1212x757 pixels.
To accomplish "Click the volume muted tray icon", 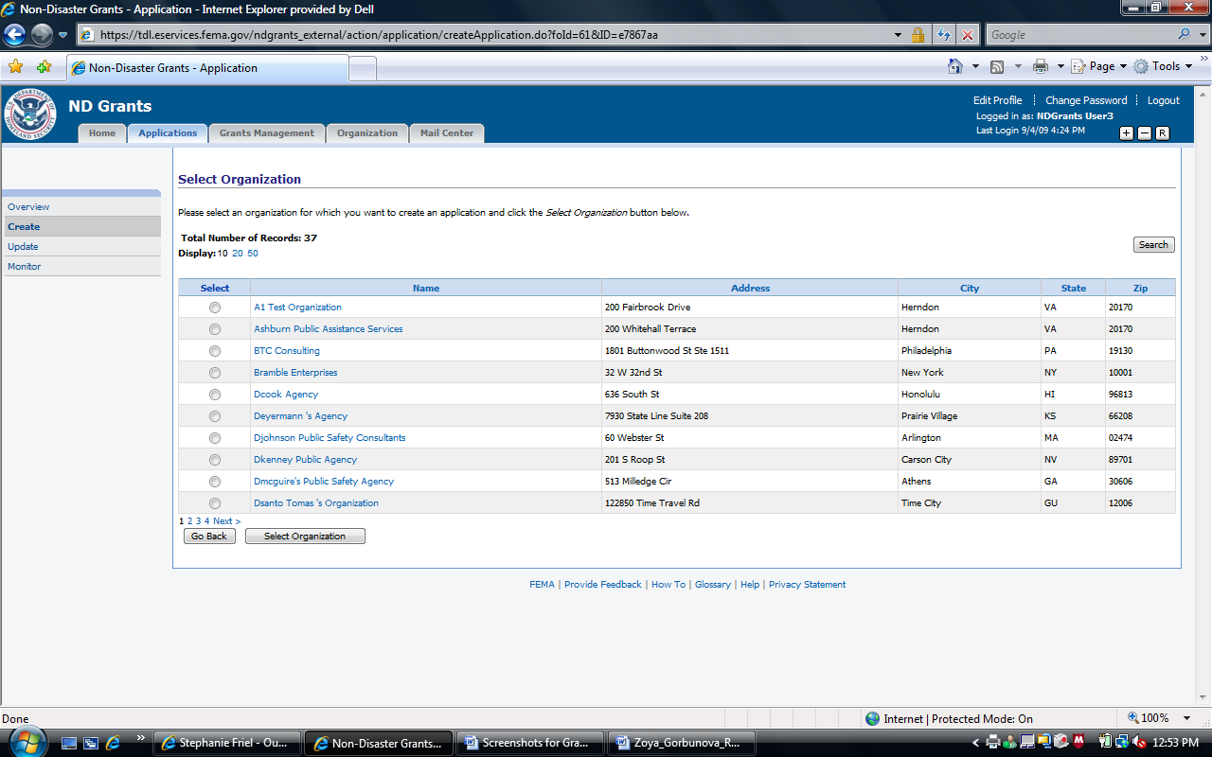I will [x=1138, y=743].
